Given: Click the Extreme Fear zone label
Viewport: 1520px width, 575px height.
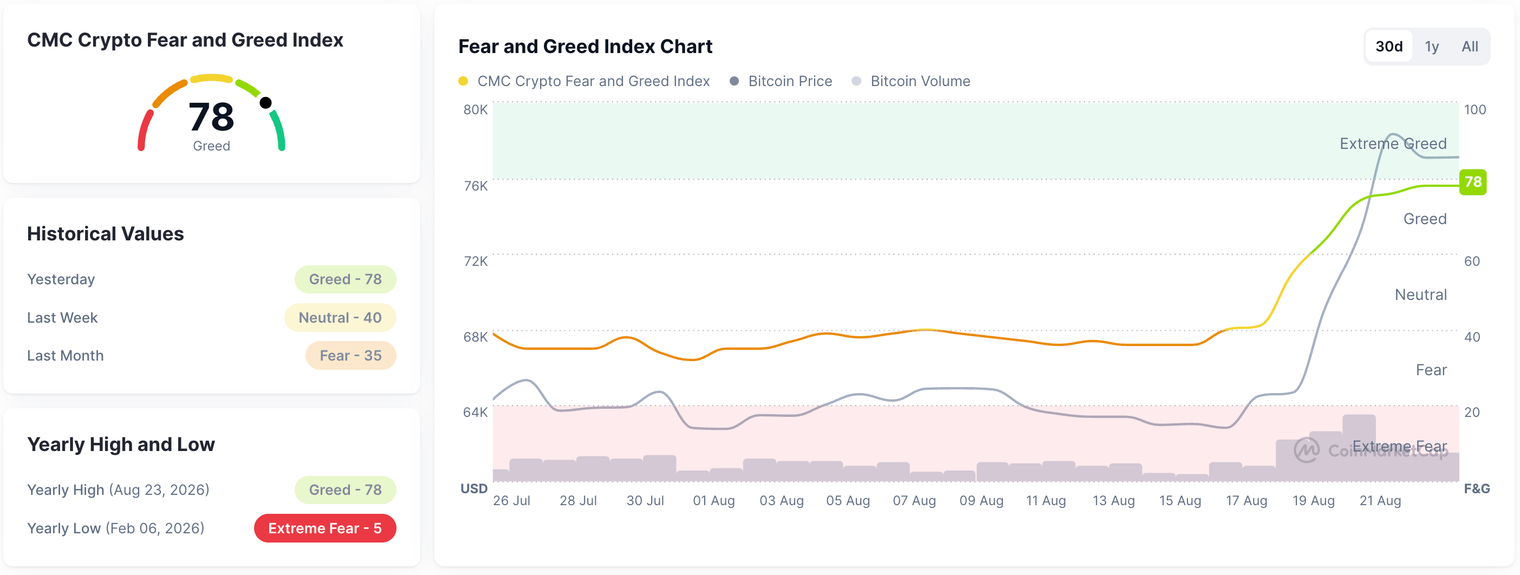Looking at the screenshot, I should click(x=1399, y=446).
